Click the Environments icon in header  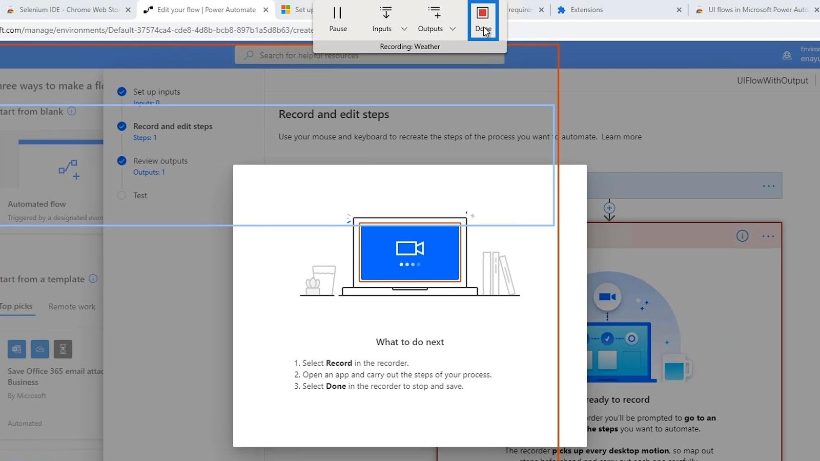(x=787, y=55)
